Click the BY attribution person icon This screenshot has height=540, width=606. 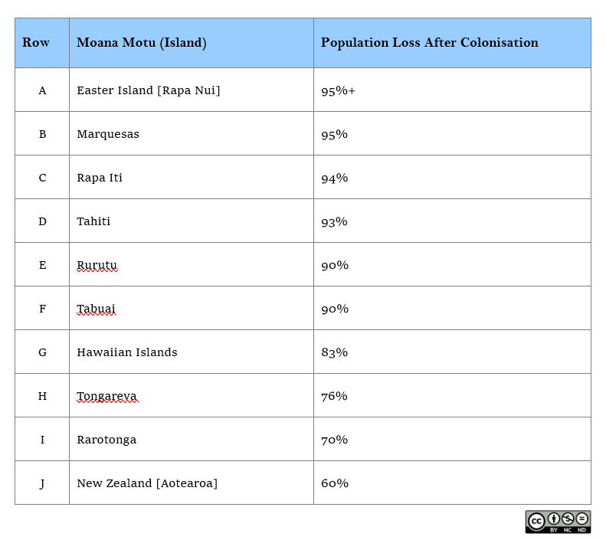pyautogui.click(x=553, y=519)
